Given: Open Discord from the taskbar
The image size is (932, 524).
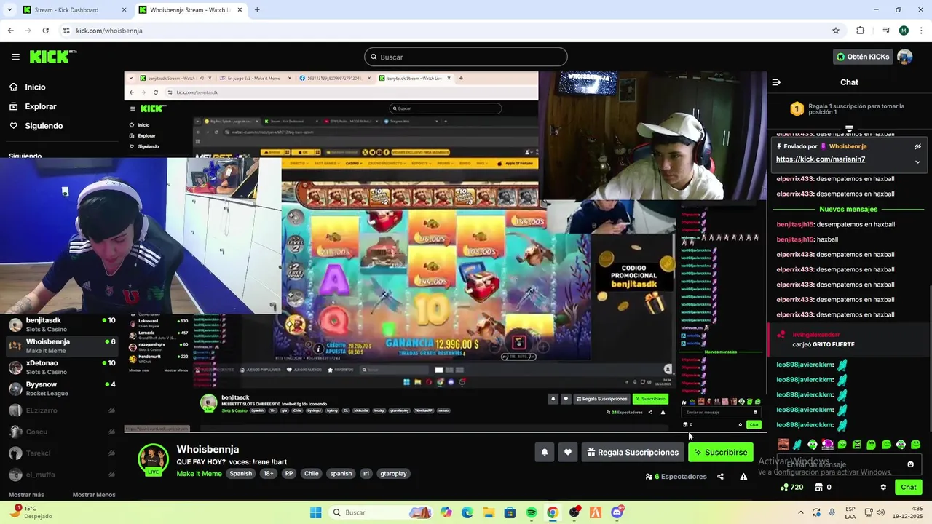Looking at the screenshot, I should tap(617, 512).
